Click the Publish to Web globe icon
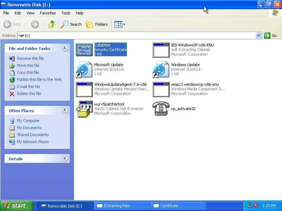The width and height of the screenshot is (282, 211). click(x=12, y=80)
